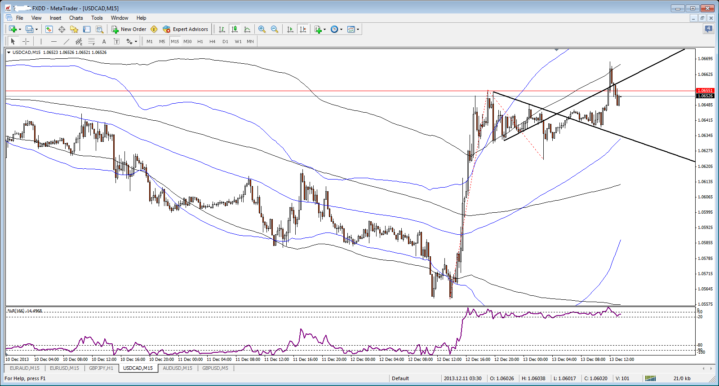Viewport: 719px width, 386px height.
Task: Select the H4 timeframe button
Action: click(213, 41)
